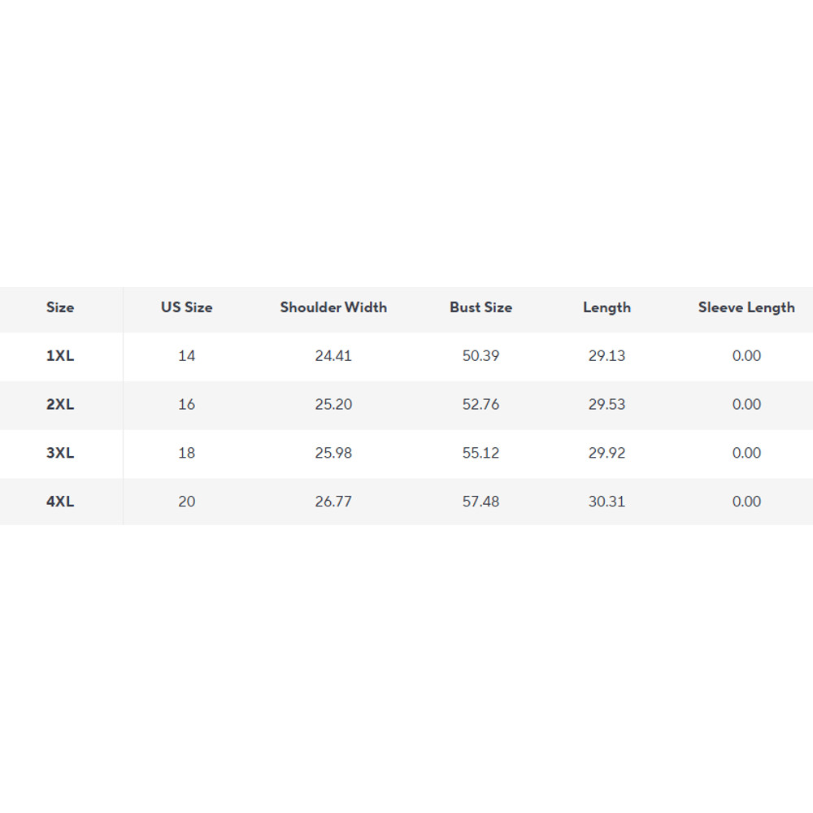Click the Length column header

pyautogui.click(x=606, y=307)
